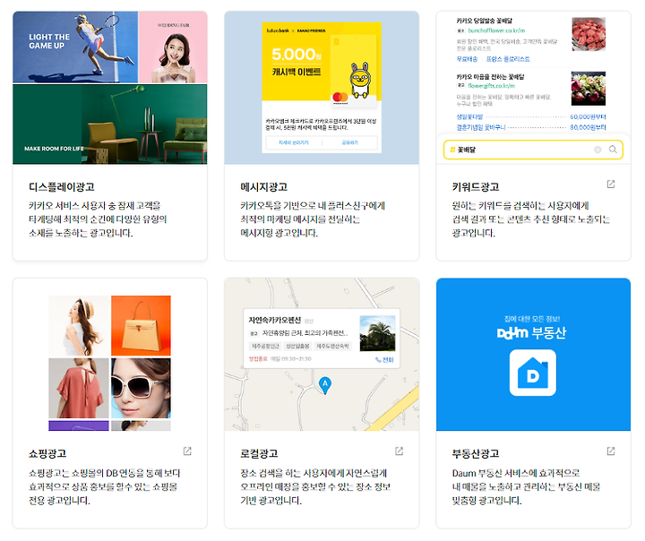Click the 프랑스 플로리스트 sitelink
The height and width of the screenshot is (541, 645).
508,59
